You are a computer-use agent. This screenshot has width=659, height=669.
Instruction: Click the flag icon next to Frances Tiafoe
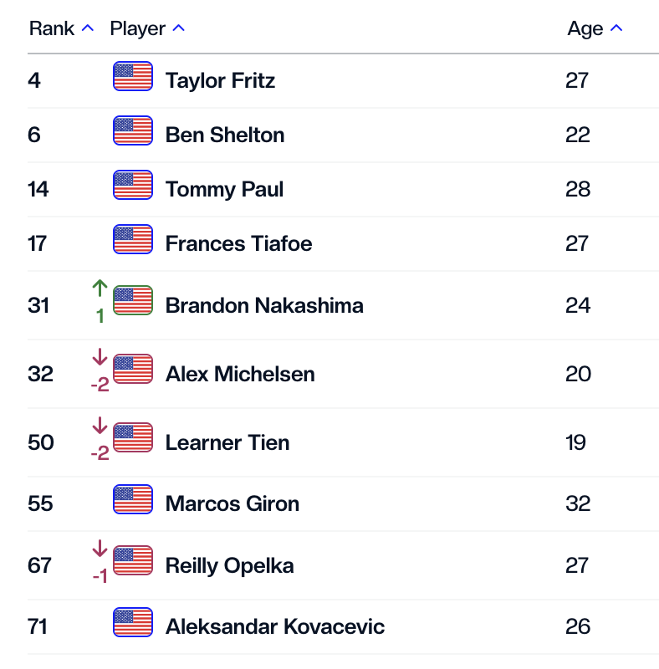click(x=132, y=240)
